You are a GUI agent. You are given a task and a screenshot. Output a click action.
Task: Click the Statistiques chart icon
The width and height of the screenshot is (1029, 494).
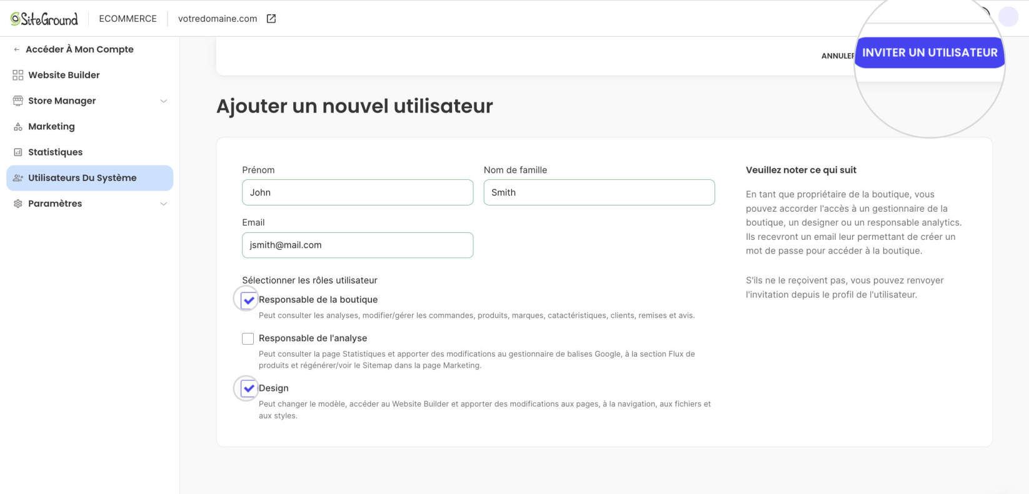[18, 152]
